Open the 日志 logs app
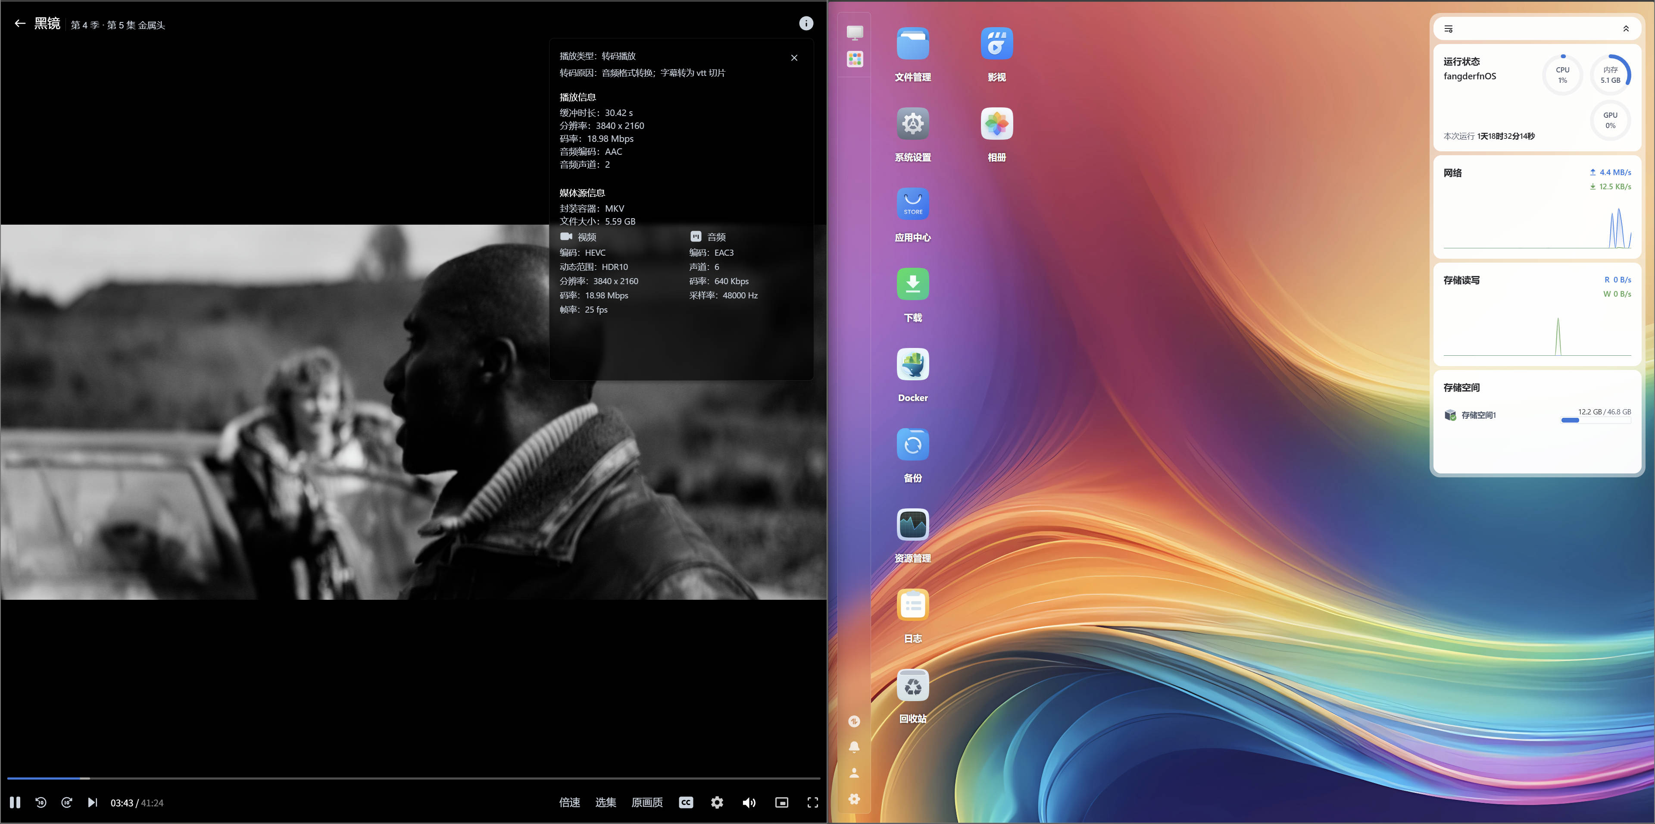This screenshot has height=824, width=1655. pyautogui.click(x=912, y=604)
